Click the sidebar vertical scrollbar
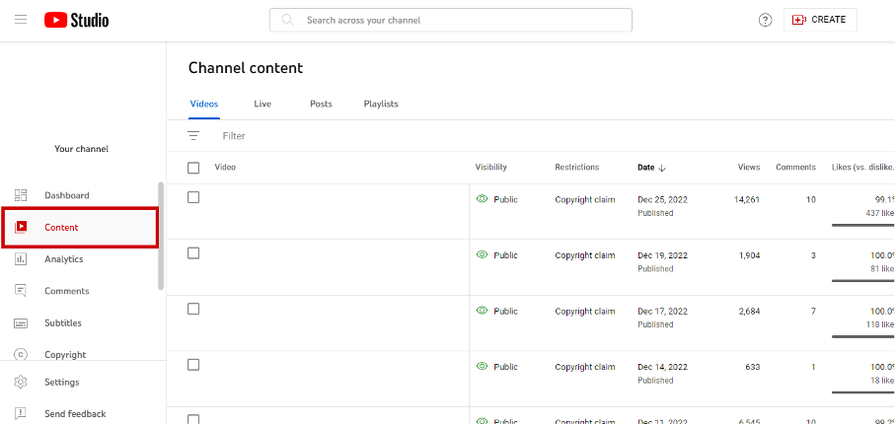Image resolution: width=896 pixels, height=426 pixels. [x=161, y=236]
